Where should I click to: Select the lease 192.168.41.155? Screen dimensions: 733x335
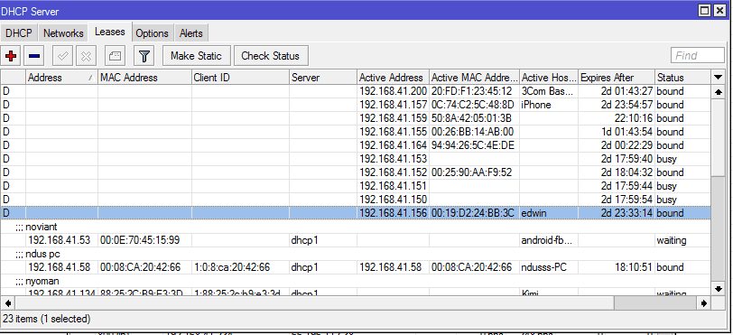[x=356, y=132]
